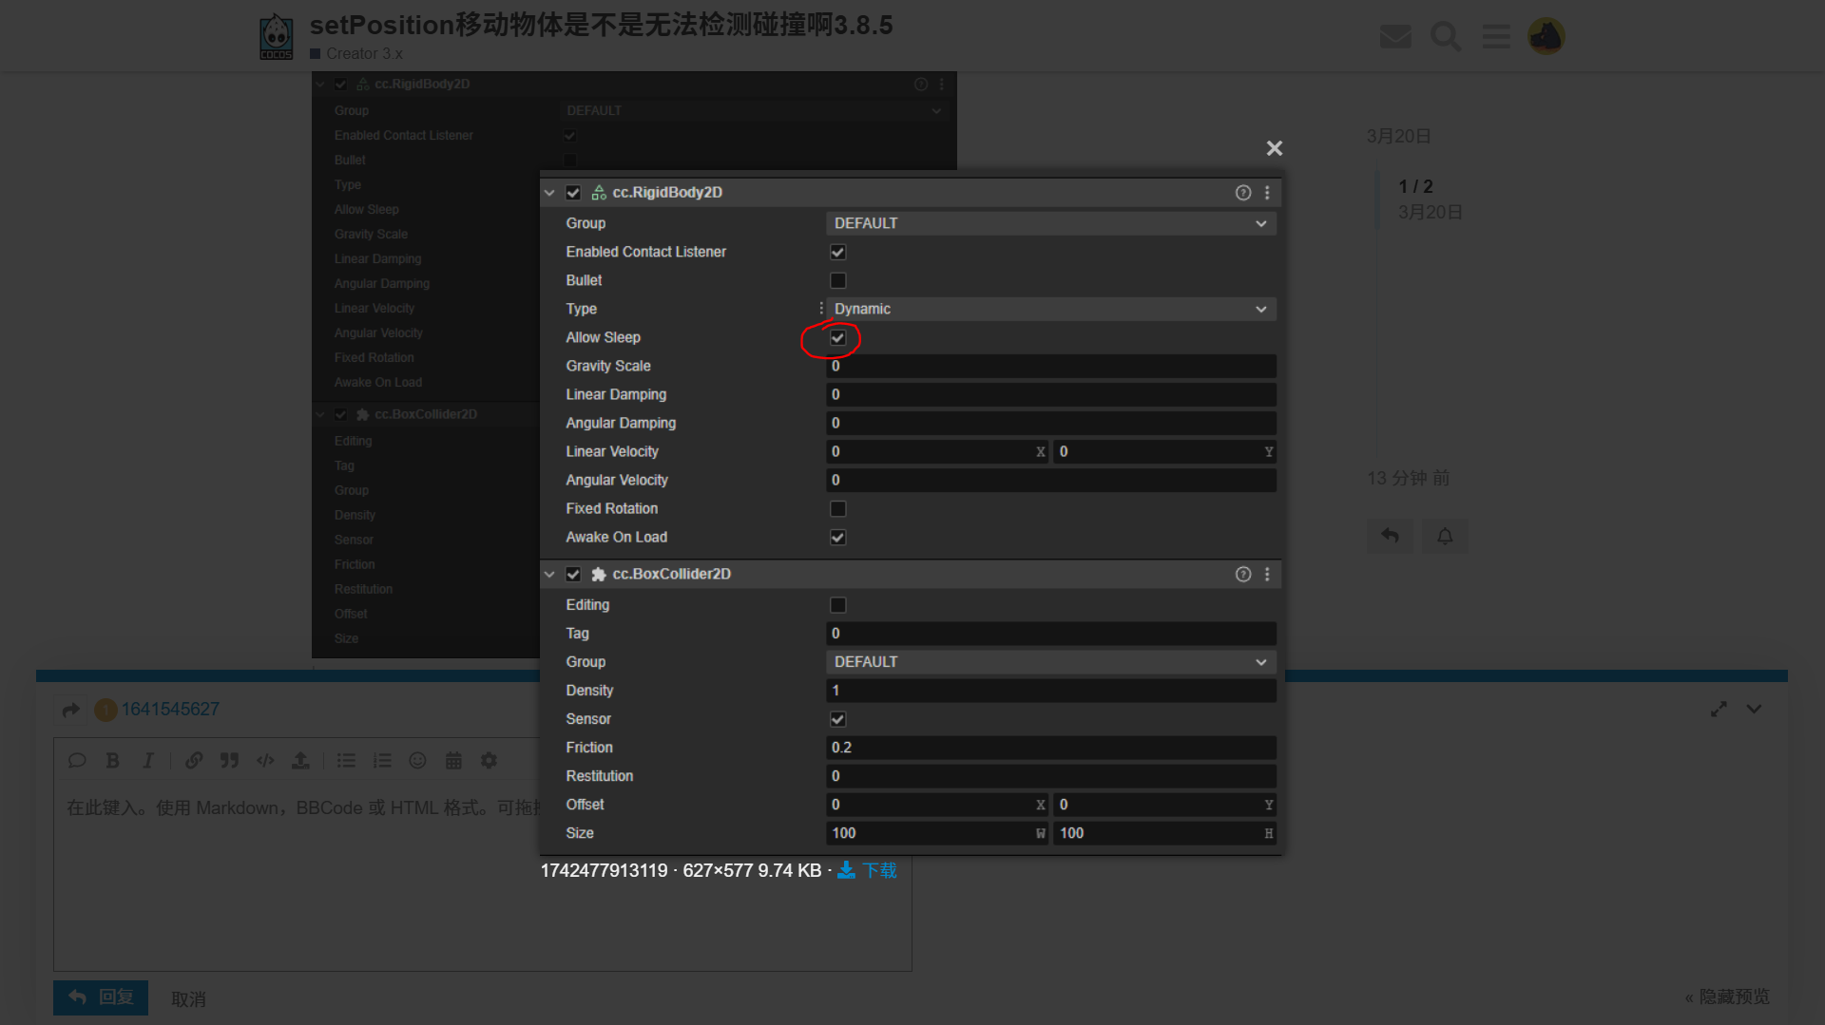Open the user avatar menu

[1546, 36]
